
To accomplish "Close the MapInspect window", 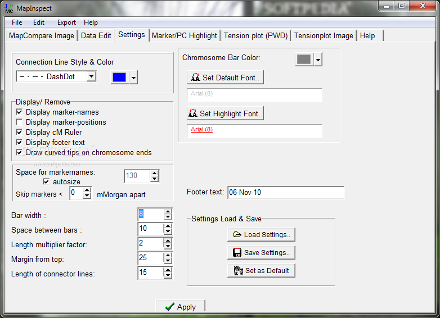I will coord(423,6).
